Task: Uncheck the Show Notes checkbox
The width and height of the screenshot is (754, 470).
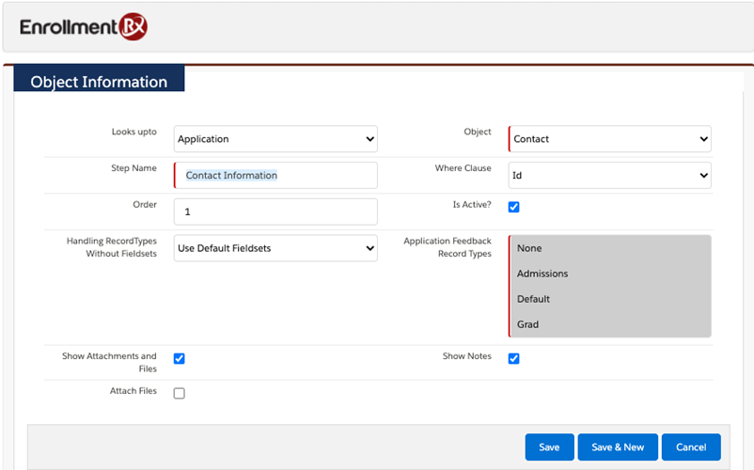Action: [514, 358]
